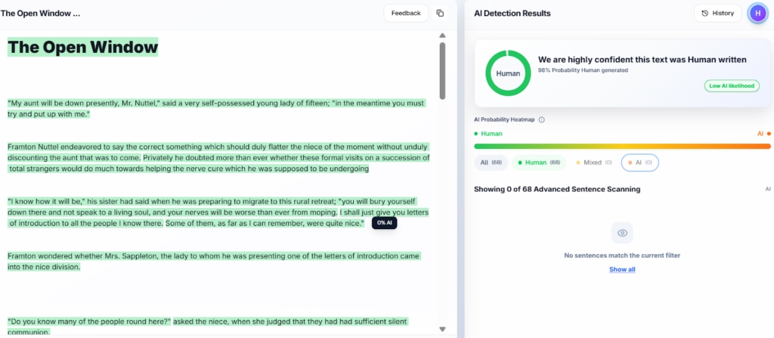Click the sentence starting "I know how it will be"
The image size is (774, 338).
click(x=212, y=207)
